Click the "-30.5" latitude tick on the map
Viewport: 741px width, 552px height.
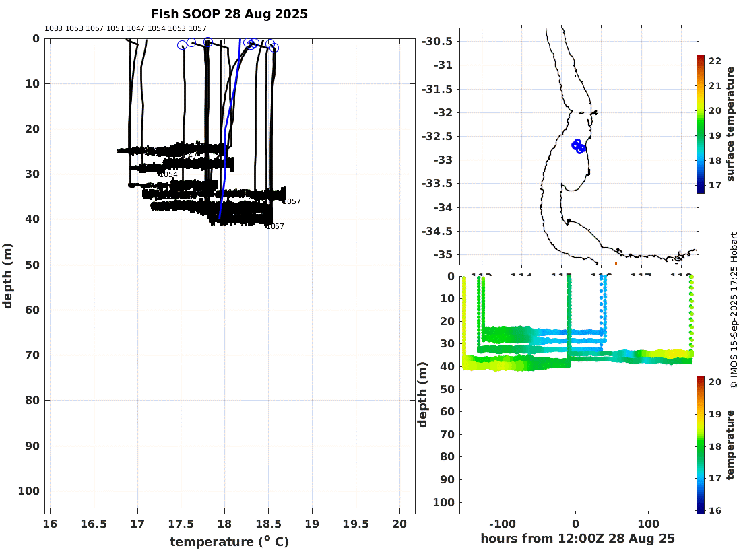(437, 42)
